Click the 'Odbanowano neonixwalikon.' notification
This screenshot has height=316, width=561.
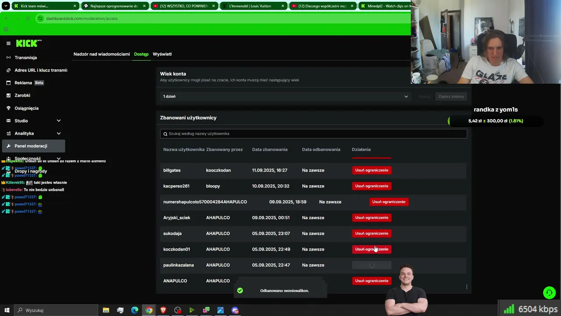click(x=280, y=291)
